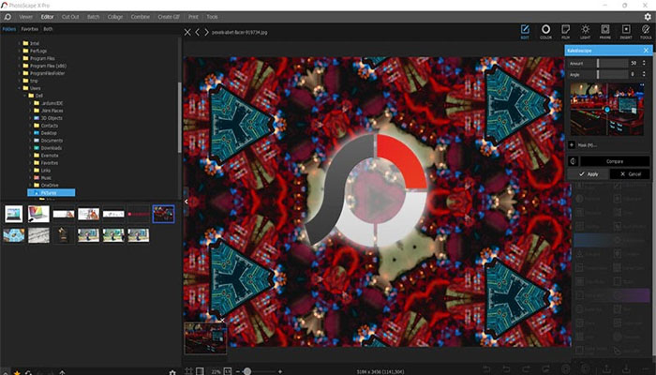Screen dimensions: 656x375
Task: Collapse the Users folder
Action: [20, 88]
